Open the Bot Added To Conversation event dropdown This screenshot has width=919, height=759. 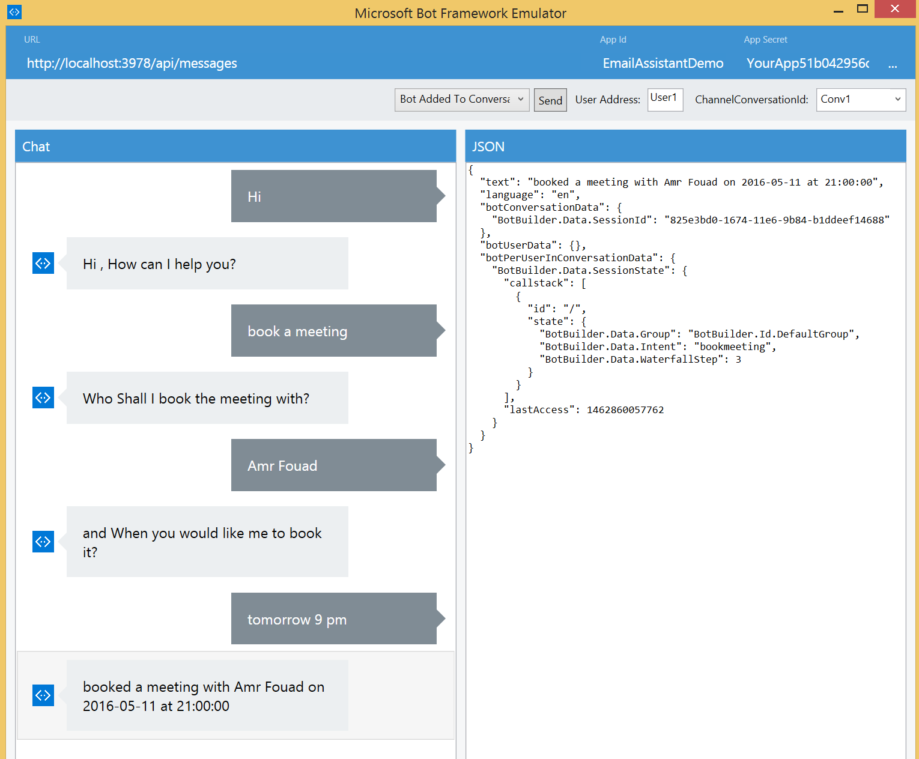pos(461,99)
